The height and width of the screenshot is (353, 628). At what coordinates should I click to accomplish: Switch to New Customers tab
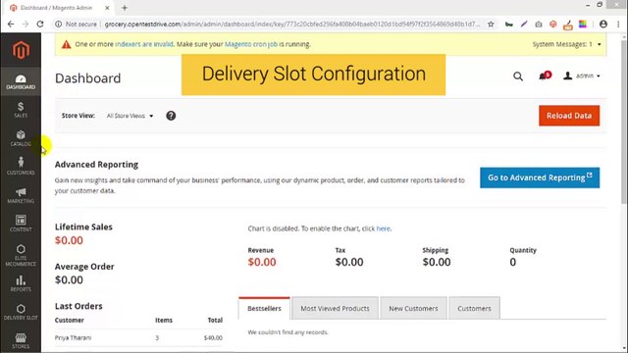413,308
